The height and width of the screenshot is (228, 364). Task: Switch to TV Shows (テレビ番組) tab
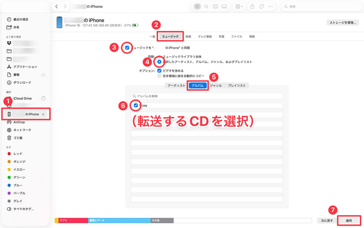[205, 36]
